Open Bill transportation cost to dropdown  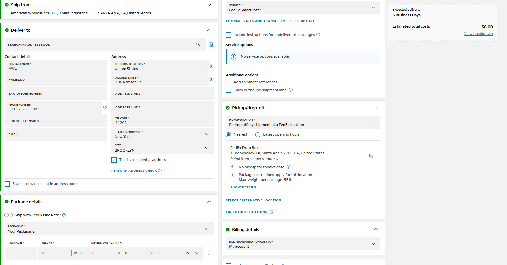pos(303,244)
